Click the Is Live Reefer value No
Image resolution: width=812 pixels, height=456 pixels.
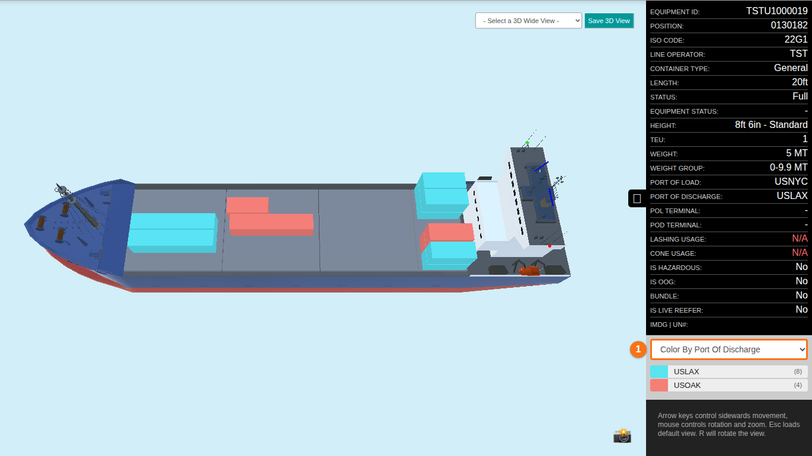tap(801, 309)
